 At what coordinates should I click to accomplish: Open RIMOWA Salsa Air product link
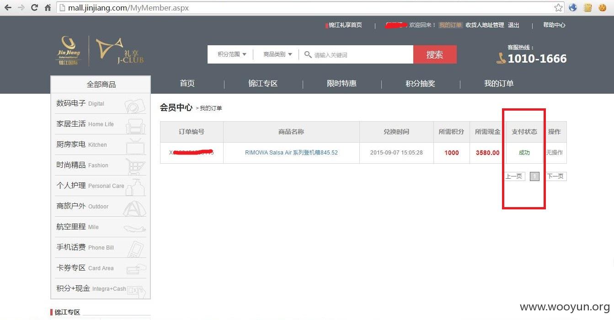pos(291,153)
